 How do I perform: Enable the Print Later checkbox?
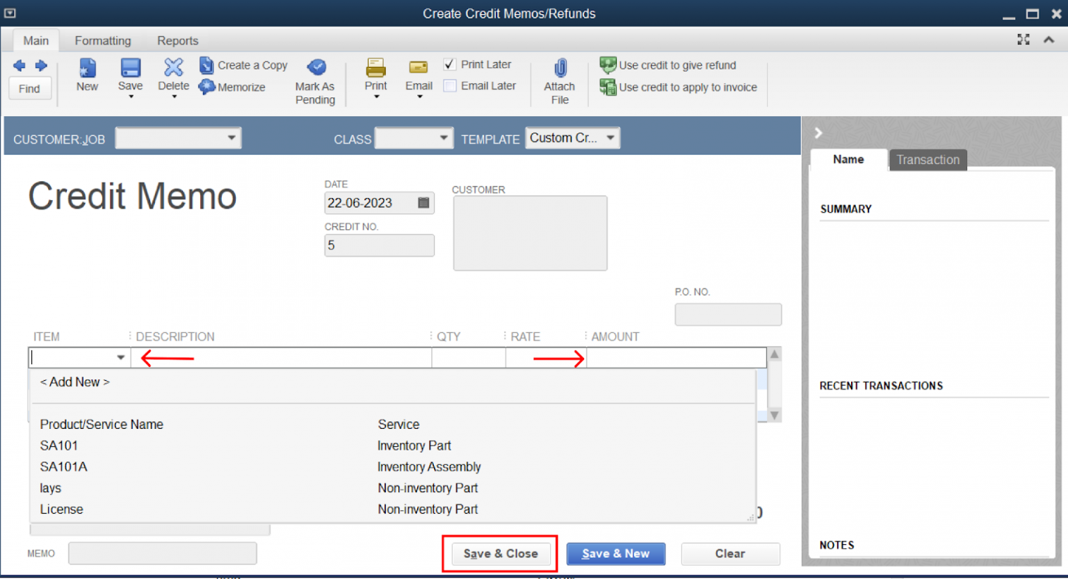(449, 64)
